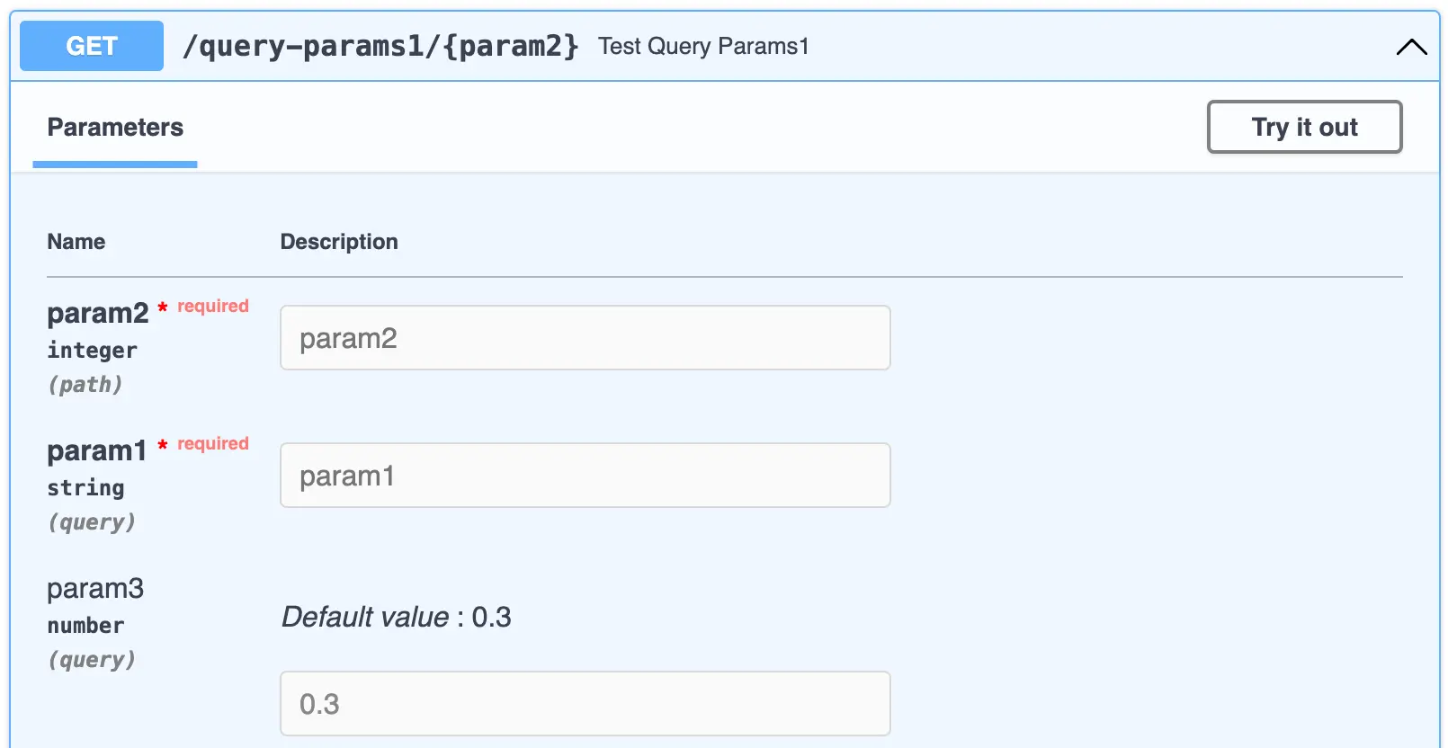The height and width of the screenshot is (748, 1448).
Task: Click the param2 name label
Action: (x=97, y=312)
